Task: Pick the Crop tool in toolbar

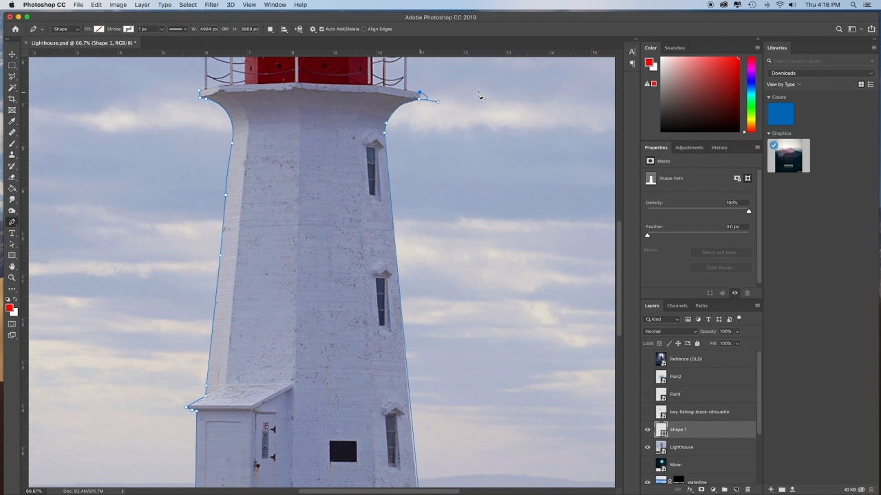Action: 12,99
